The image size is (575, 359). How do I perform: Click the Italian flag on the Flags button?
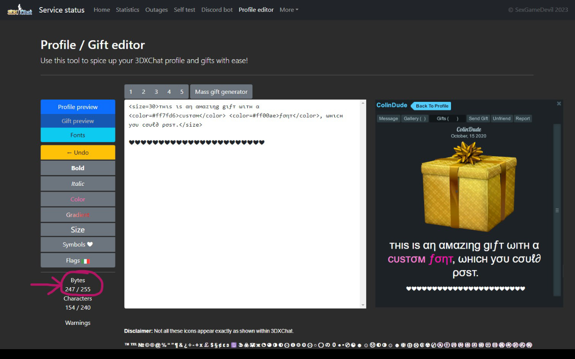coord(86,260)
